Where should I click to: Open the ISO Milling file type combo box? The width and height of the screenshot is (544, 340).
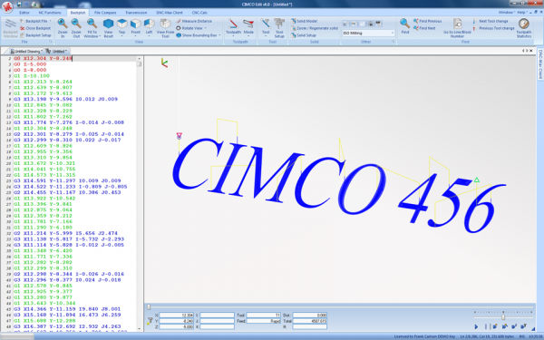368,33
